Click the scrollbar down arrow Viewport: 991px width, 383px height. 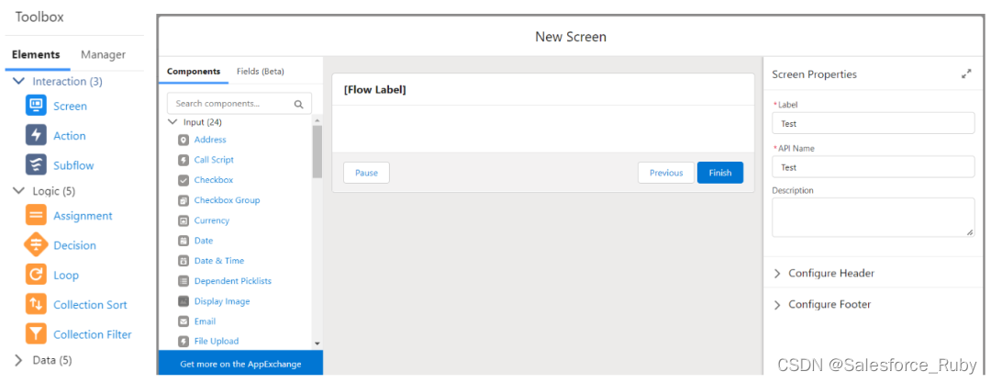(317, 344)
